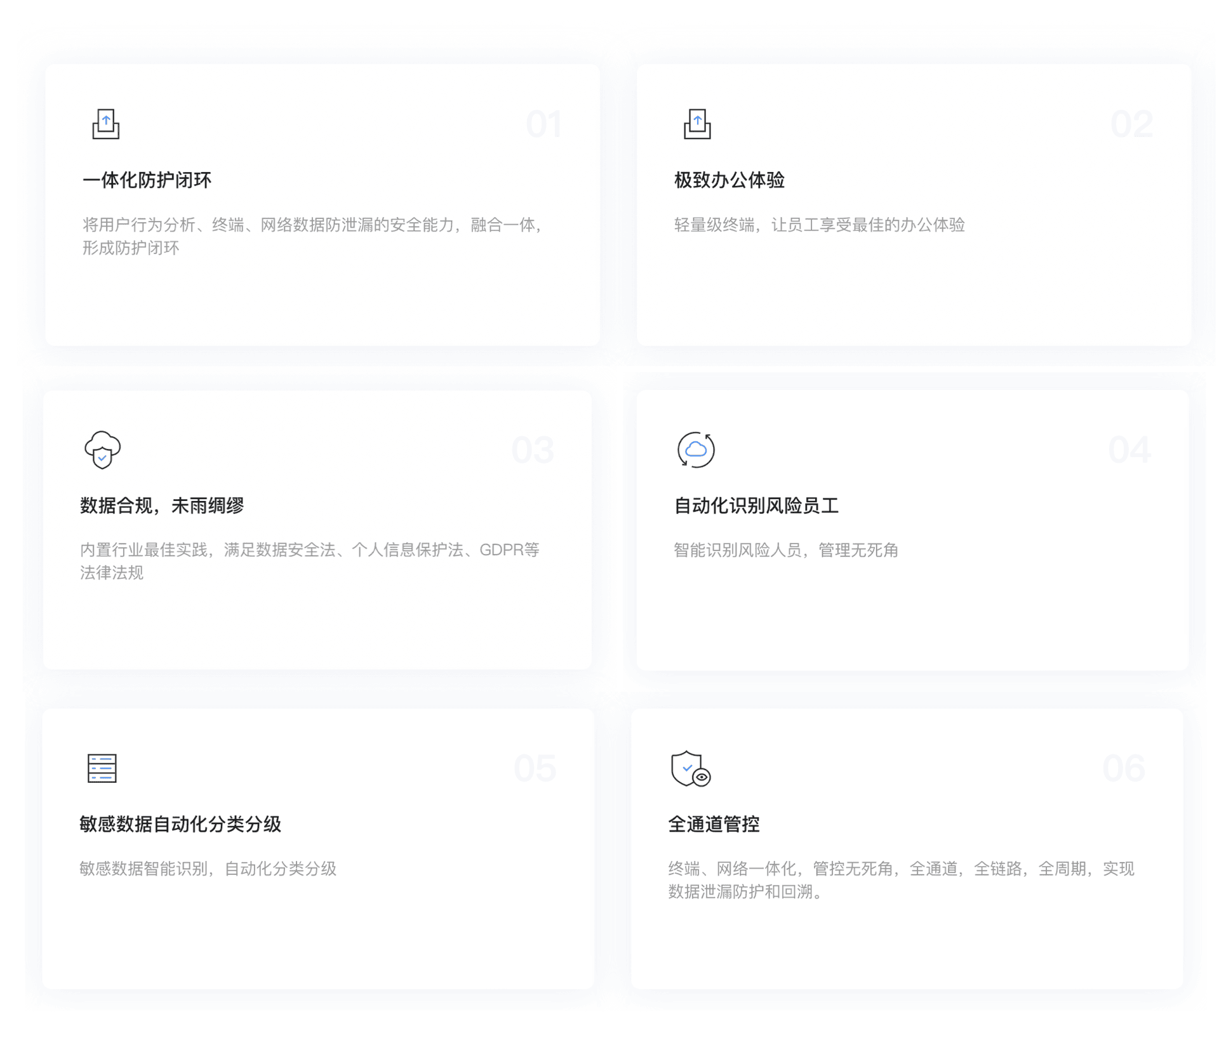Select the heading 敏感数据自动化分类分级
This screenshot has width=1219, height=1047.
(180, 824)
